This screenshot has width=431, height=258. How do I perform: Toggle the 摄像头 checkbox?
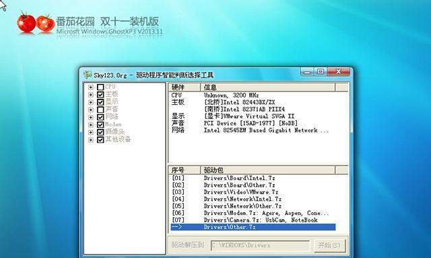pyautogui.click(x=100, y=132)
